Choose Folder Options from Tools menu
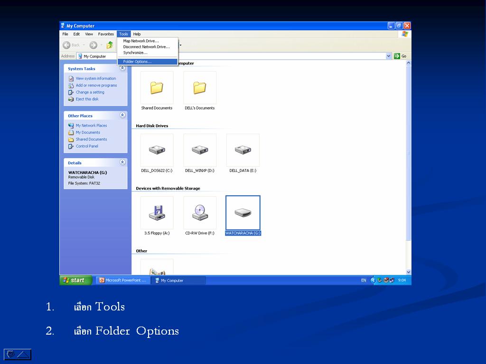 click(137, 62)
